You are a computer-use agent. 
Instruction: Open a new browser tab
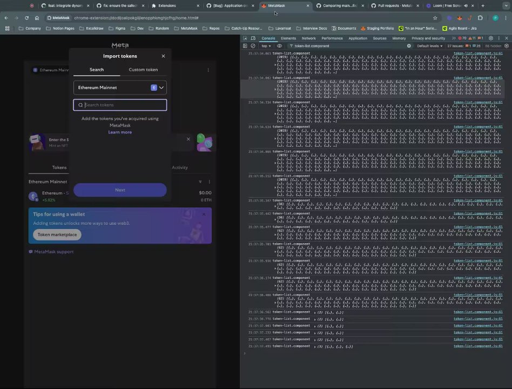(x=483, y=5)
